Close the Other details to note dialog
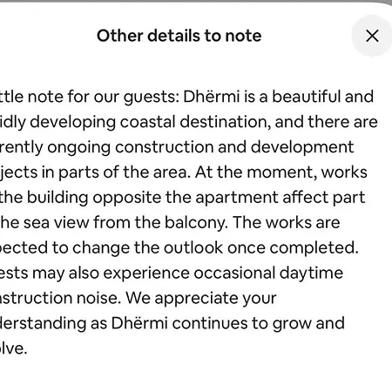This screenshot has height=392, width=392. [372, 36]
